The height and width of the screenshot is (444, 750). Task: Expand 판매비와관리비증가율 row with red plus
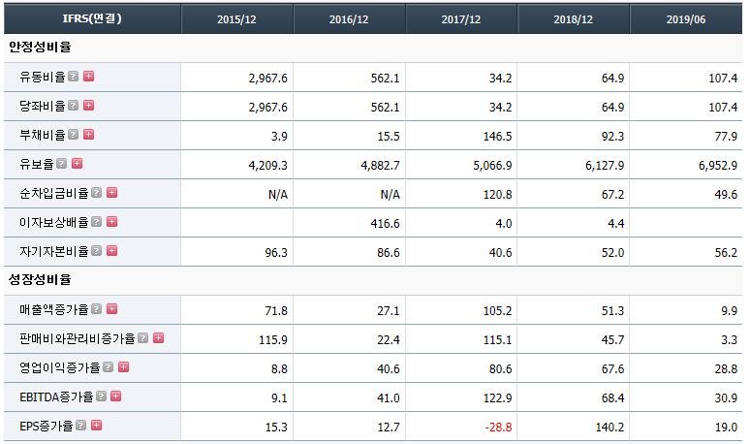coord(158,338)
